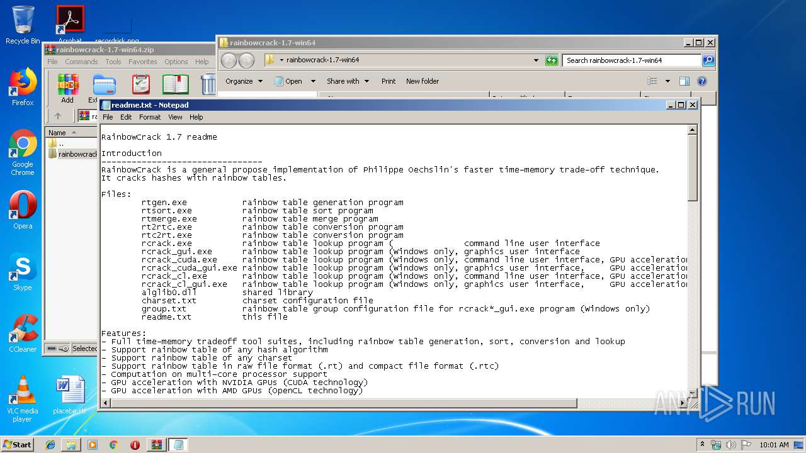Click Notepad horizontal scrollbar thumb
This screenshot has width=806, height=453.
343,403
